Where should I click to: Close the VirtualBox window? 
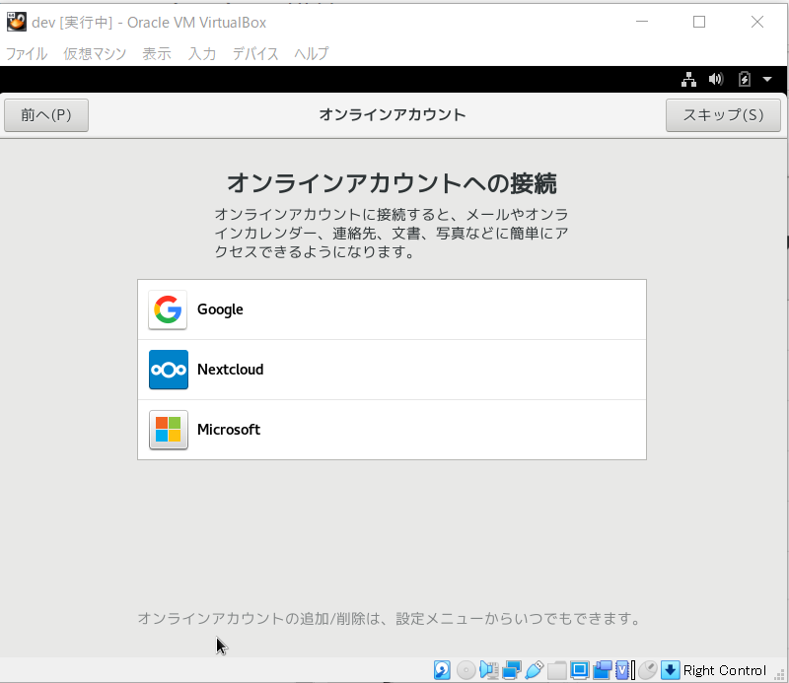click(757, 22)
